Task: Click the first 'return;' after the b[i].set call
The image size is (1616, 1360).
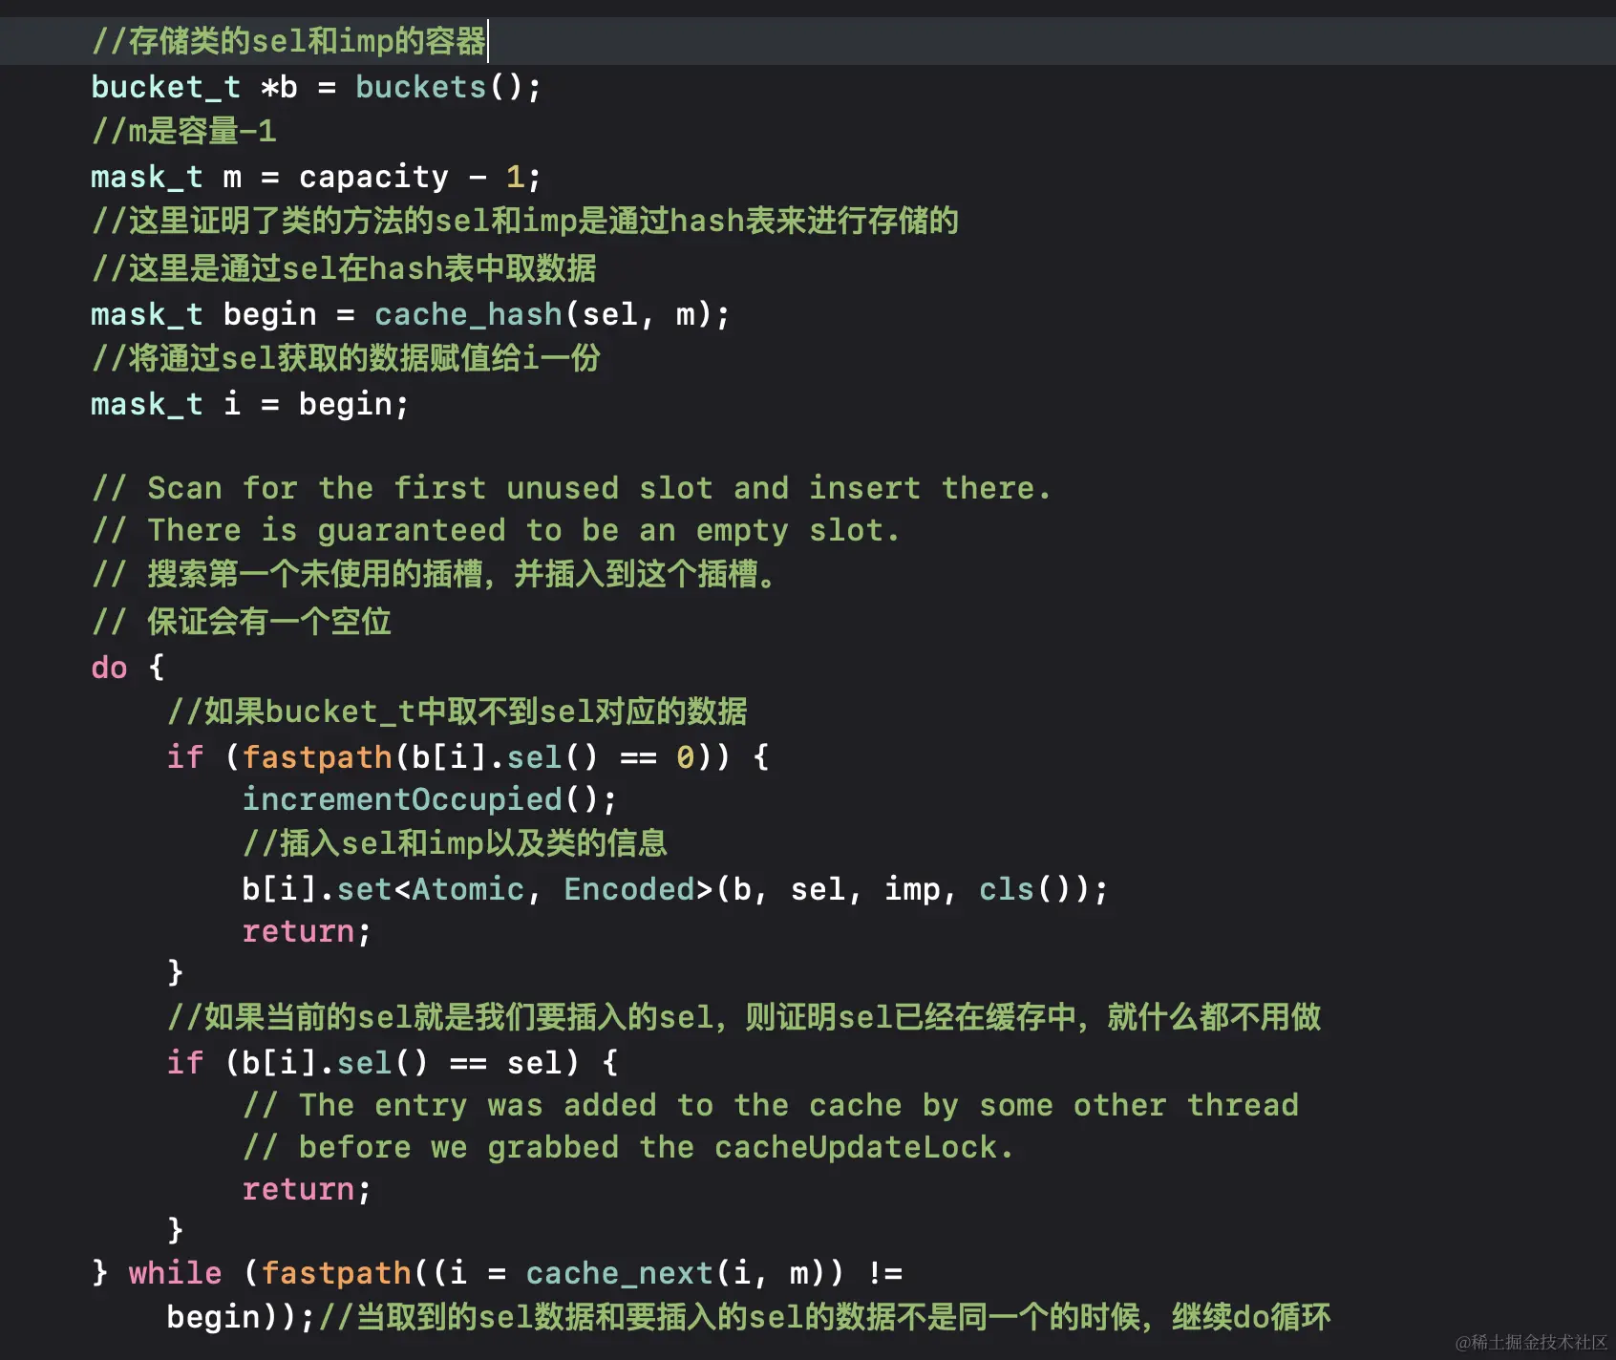Action: point(307,931)
